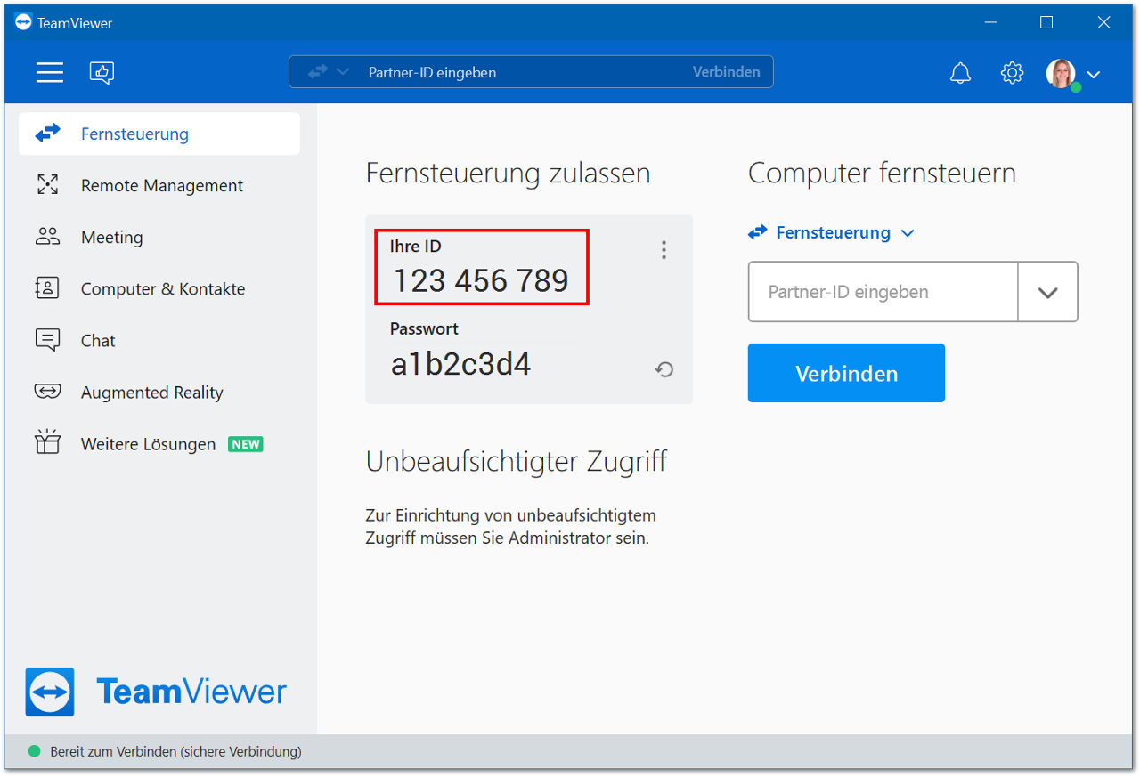Click the Remote Management expand-arrows icon
This screenshot has width=1140, height=777.
coord(47,185)
